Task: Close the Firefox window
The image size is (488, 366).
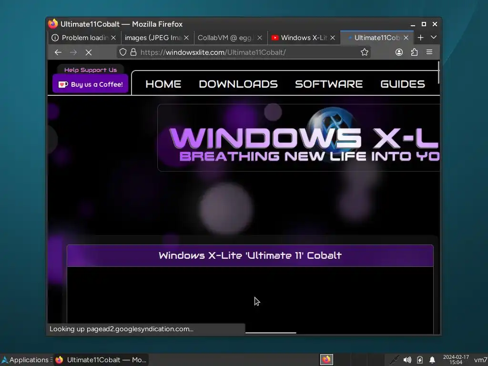Action: tap(435, 24)
